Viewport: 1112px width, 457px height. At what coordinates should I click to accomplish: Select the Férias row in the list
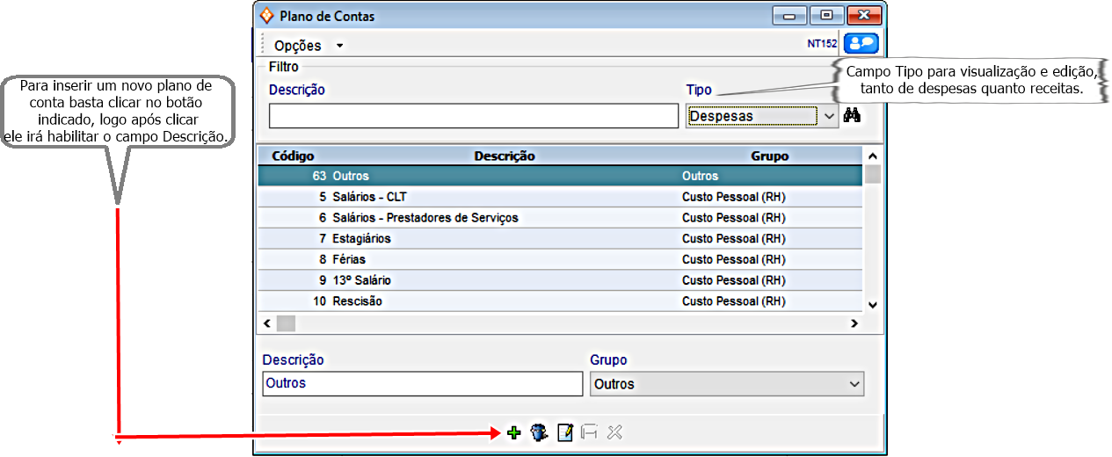point(349,259)
